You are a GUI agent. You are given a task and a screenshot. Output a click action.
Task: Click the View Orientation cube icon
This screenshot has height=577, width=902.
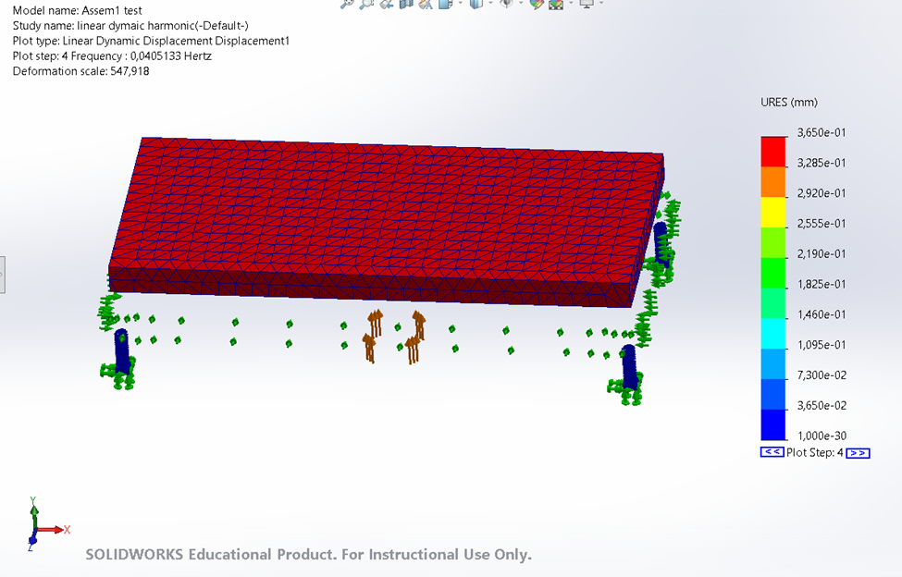point(446,4)
